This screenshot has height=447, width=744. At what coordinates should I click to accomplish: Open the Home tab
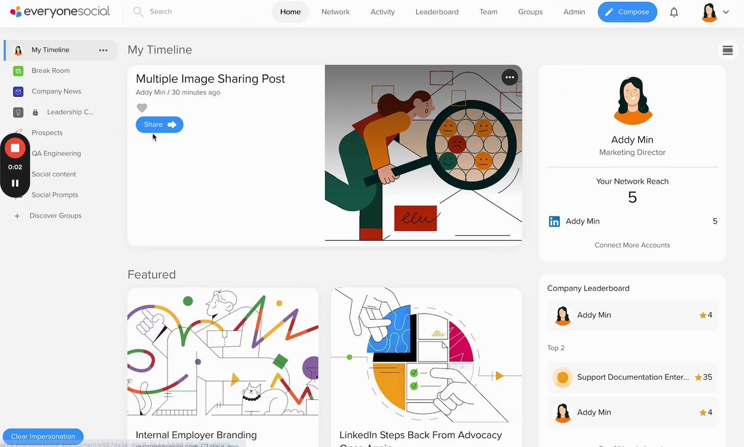291,12
